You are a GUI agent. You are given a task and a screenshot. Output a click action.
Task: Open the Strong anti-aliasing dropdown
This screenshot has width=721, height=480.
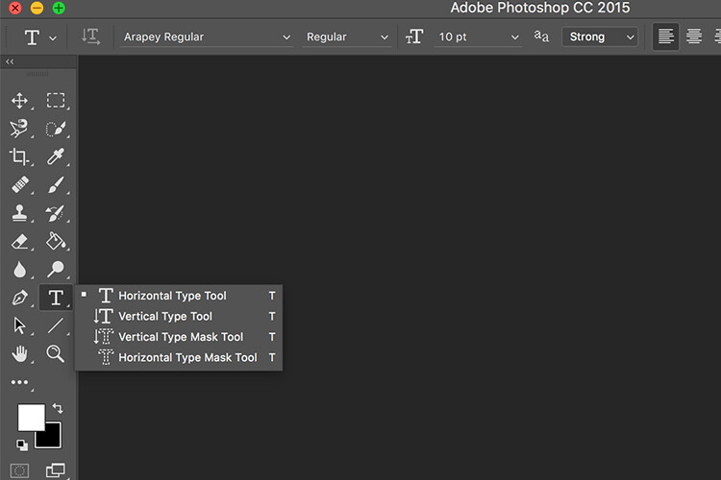600,36
